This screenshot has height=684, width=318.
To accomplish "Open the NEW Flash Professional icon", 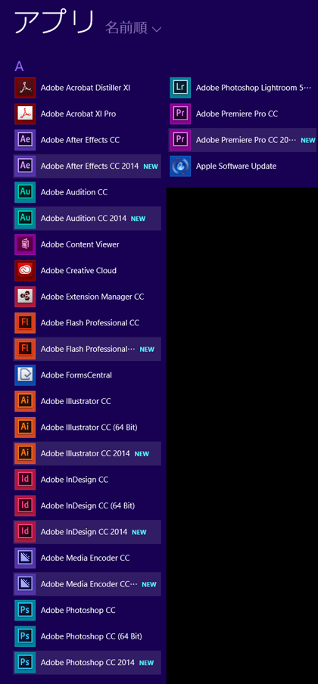I will click(x=25, y=350).
